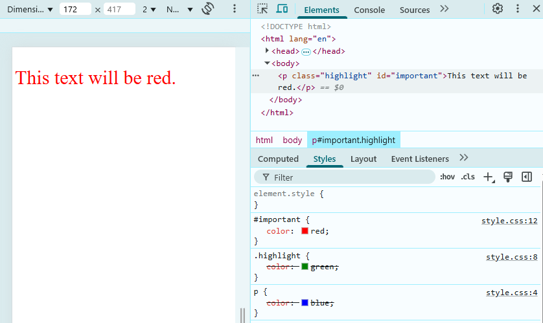Activate the inspect element picker icon

coord(262,8)
